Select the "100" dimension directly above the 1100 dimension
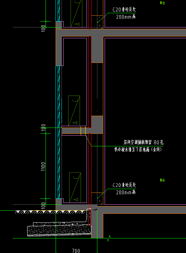186x253 pixels. coord(43,128)
